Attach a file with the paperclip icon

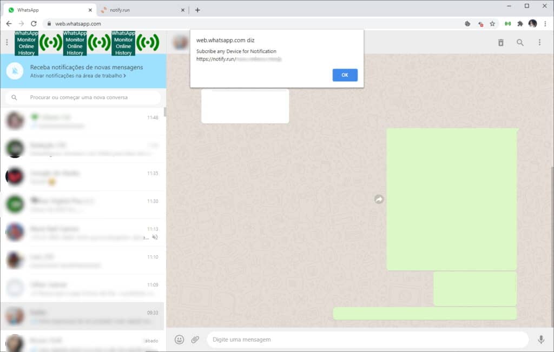[x=195, y=340]
